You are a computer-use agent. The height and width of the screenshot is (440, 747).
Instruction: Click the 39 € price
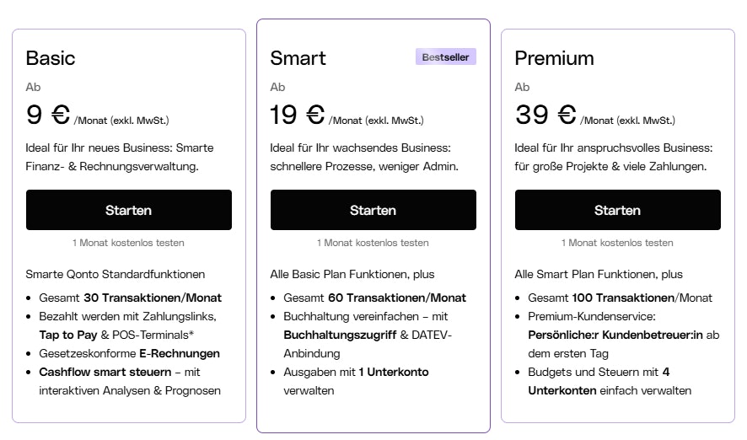pyautogui.click(x=545, y=115)
